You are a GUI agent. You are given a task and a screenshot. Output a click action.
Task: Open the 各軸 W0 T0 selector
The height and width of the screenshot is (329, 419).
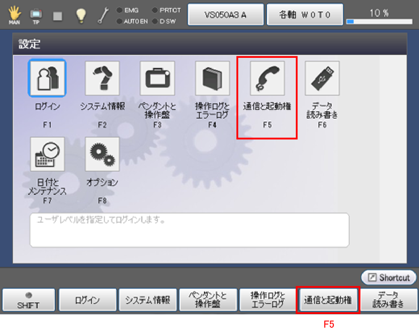pos(305,15)
